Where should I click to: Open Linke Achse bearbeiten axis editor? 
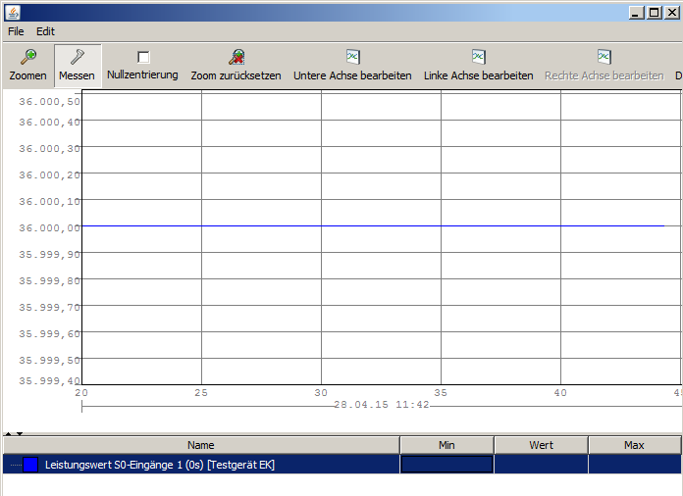(478, 58)
